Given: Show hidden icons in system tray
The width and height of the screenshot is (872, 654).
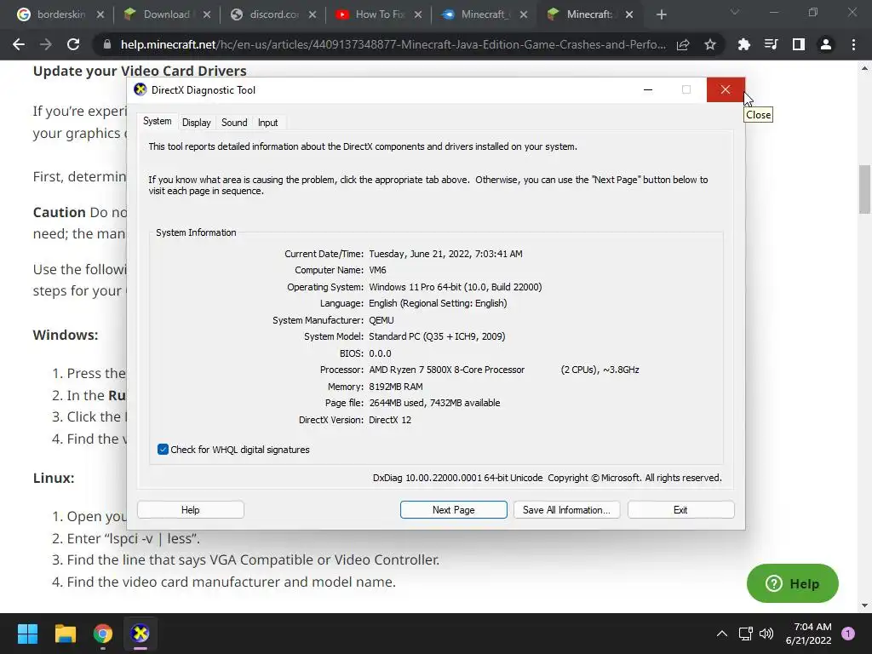Looking at the screenshot, I should [x=722, y=634].
